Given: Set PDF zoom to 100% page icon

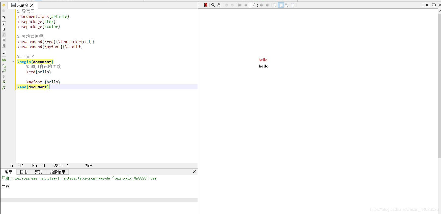Looking at the screenshot, I should [x=275, y=5].
